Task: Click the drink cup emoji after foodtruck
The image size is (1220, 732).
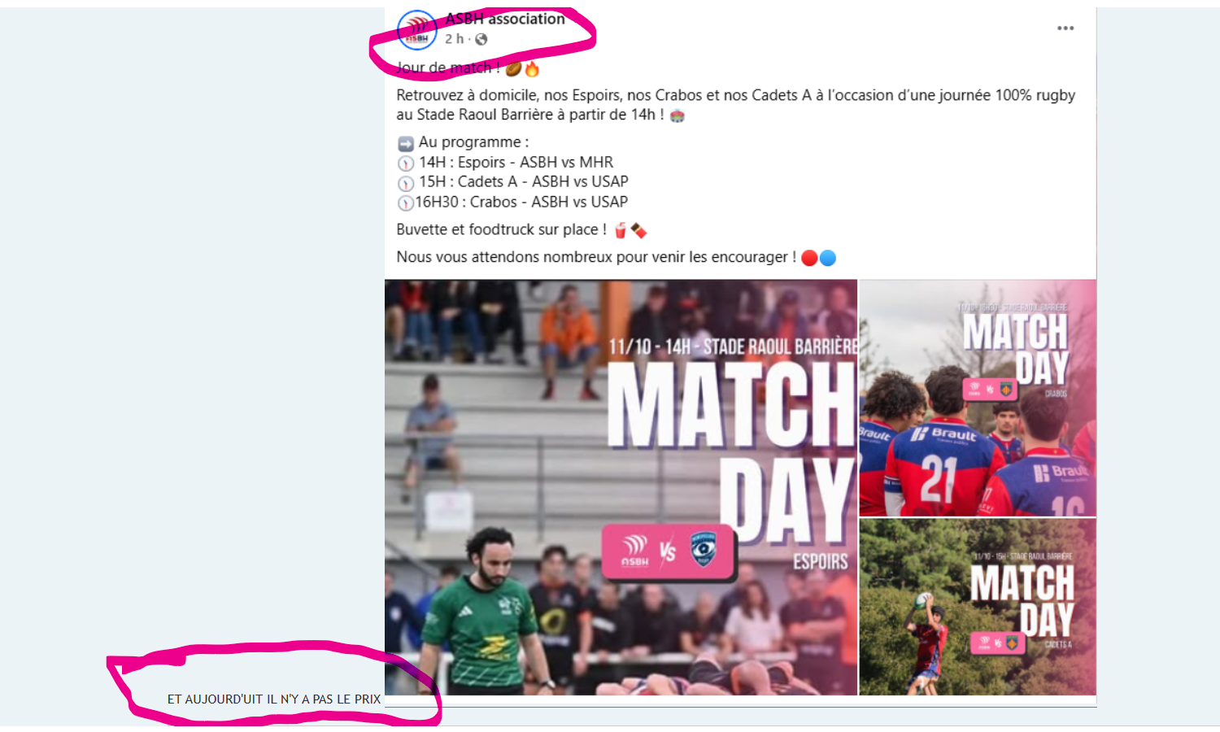Action: (621, 231)
